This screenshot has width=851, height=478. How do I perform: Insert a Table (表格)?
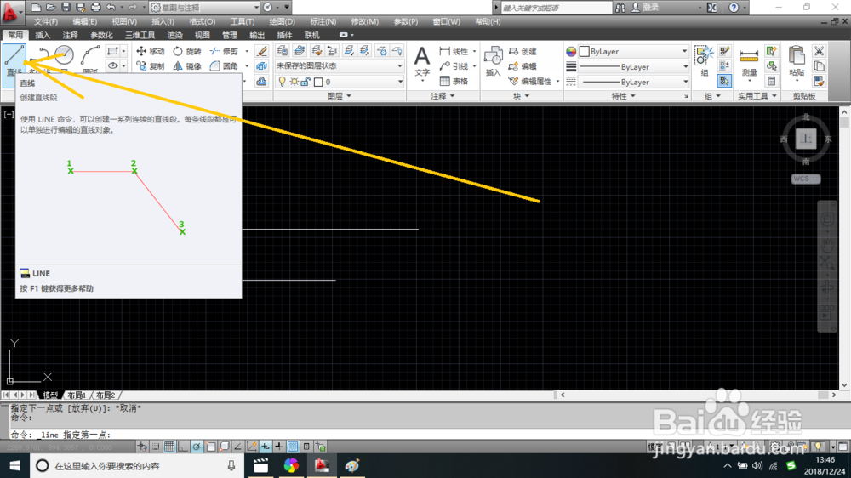click(454, 81)
